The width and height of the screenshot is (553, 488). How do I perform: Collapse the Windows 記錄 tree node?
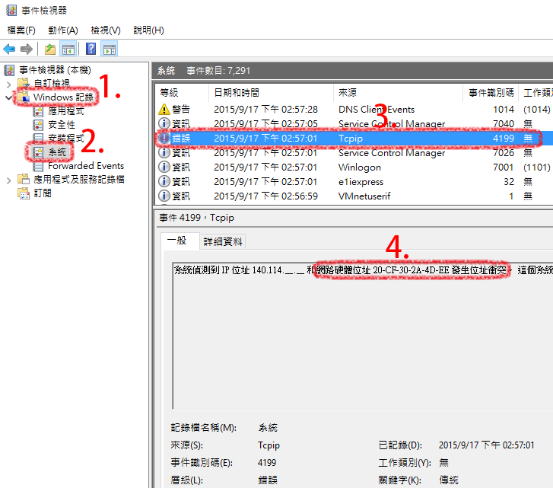tap(9, 97)
